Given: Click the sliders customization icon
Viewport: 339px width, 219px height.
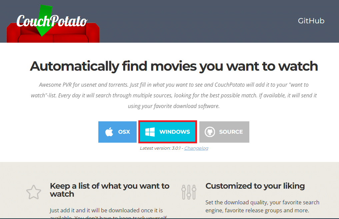Looking at the screenshot, I should pos(189,192).
